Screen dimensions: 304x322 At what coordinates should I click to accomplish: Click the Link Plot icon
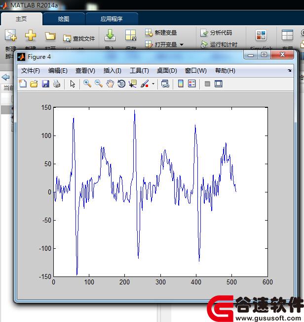point(165,84)
